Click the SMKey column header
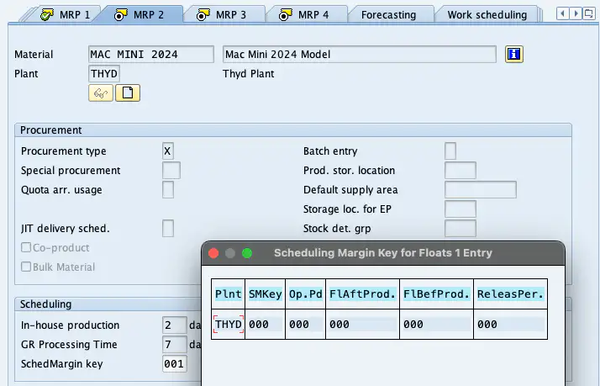Viewport: 600px width, 386px height. [x=266, y=294]
